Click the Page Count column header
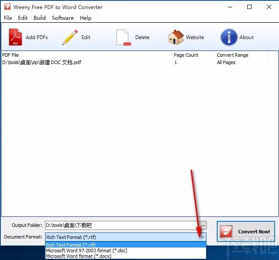Screen dimensions: 279x260 point(194,55)
